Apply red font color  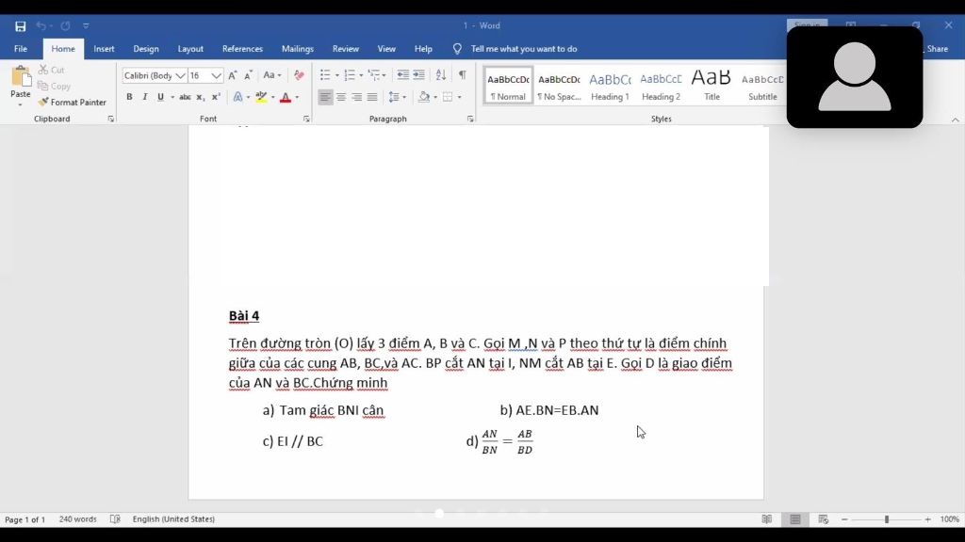click(x=286, y=97)
